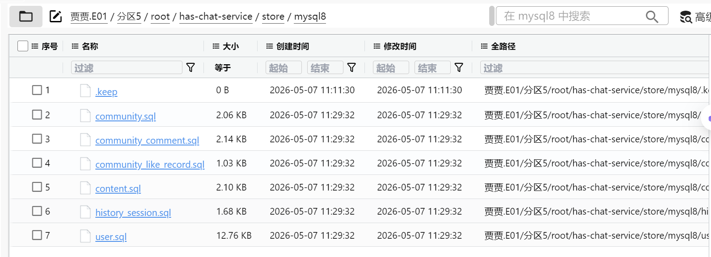Open the history_session.sql file link
Screen dimensions: 711x257
133,212
